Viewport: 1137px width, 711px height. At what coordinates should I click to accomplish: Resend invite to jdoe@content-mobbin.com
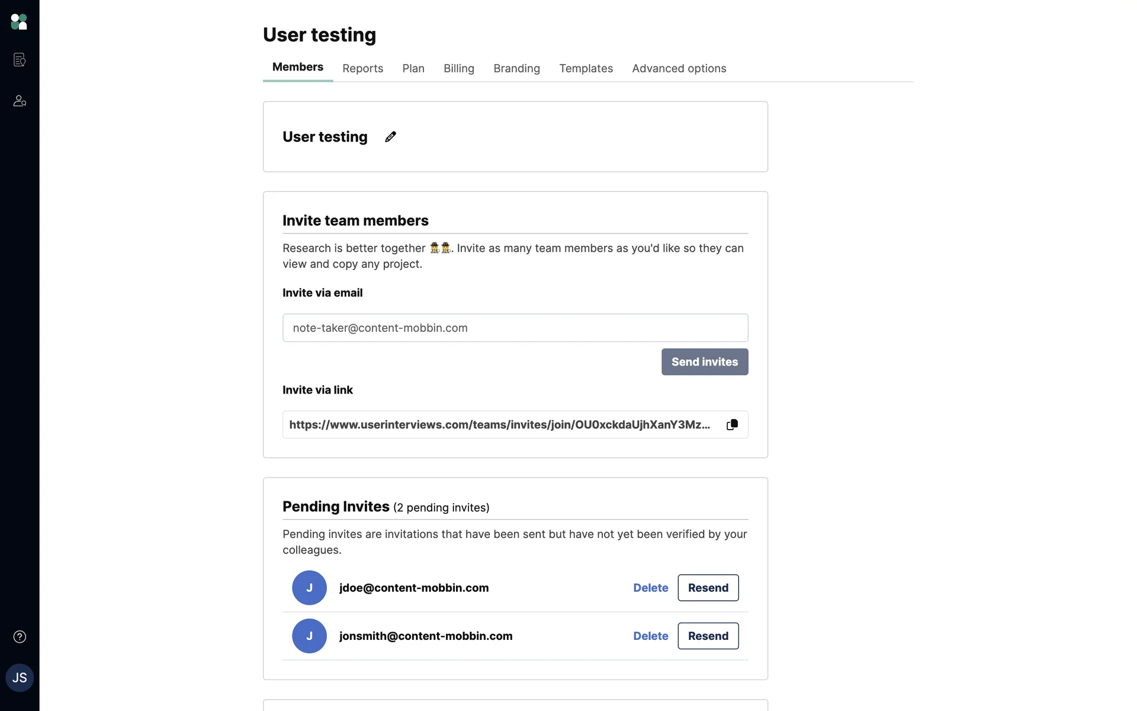coord(708,588)
